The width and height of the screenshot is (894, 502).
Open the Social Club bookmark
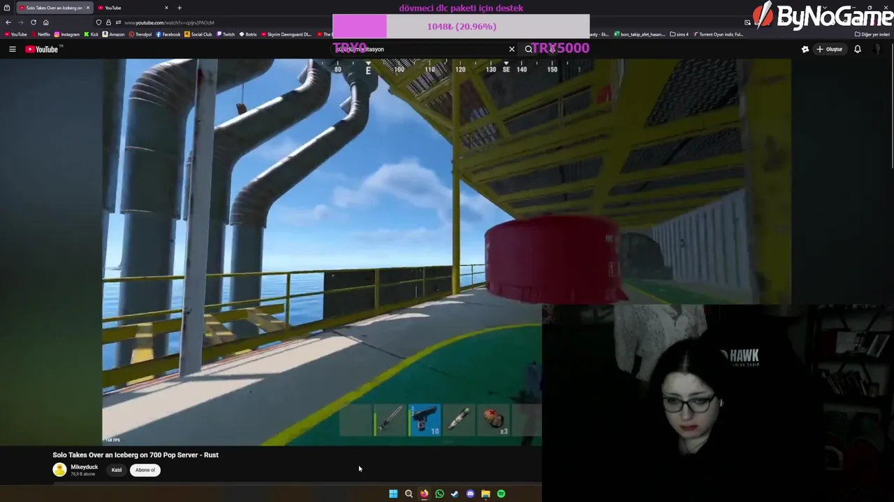(x=198, y=34)
